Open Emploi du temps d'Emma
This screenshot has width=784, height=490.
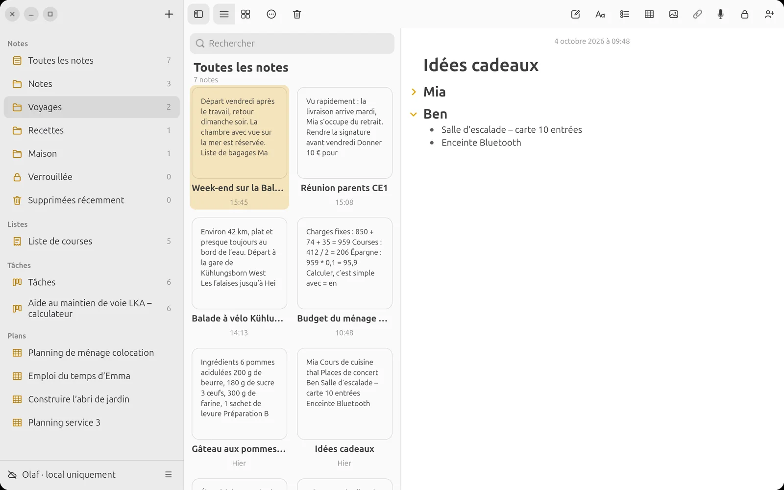tap(92, 376)
